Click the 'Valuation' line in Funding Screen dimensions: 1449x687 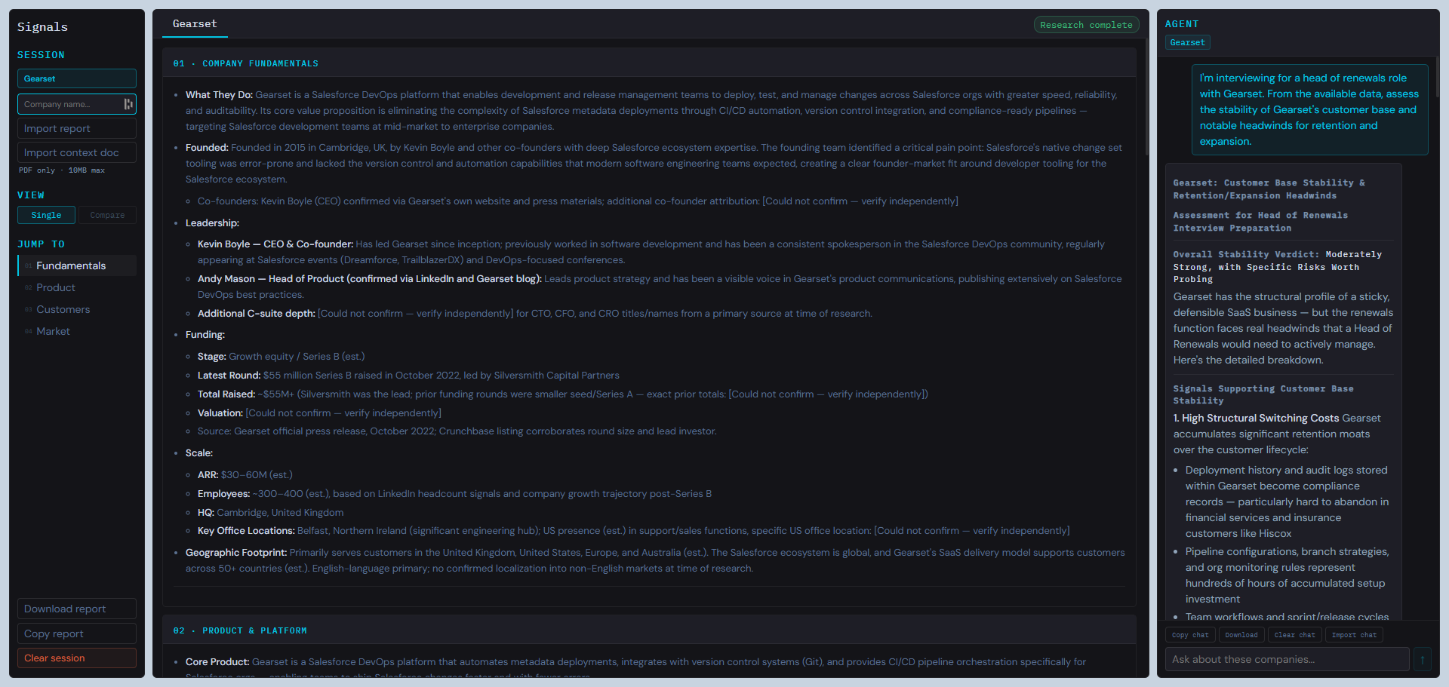(319, 413)
